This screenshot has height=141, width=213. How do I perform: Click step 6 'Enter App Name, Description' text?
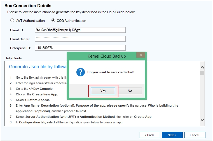tap(45, 105)
